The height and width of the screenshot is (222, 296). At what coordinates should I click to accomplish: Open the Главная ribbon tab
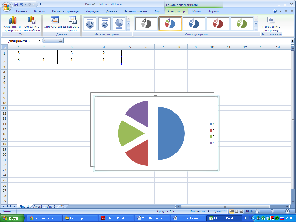tap(22, 11)
